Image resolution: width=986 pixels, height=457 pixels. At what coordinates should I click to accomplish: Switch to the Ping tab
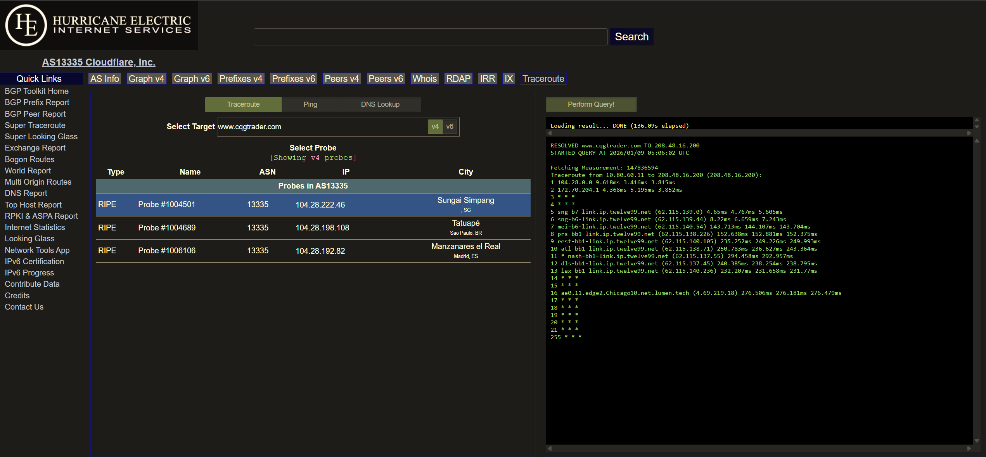coord(310,104)
